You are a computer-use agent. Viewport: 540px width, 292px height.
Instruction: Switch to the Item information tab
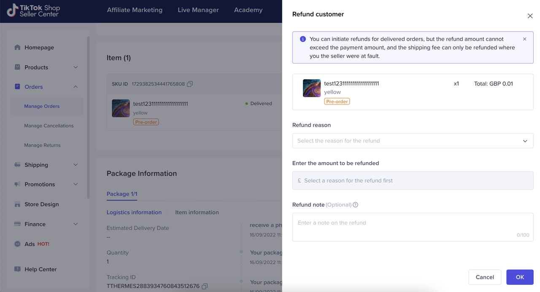[197, 212]
